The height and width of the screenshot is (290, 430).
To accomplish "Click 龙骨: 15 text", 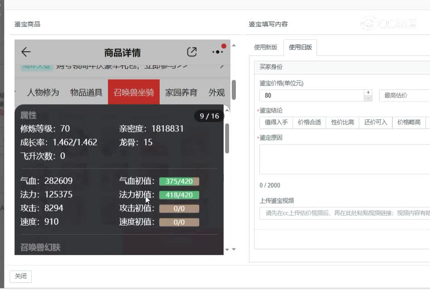I will tap(136, 142).
